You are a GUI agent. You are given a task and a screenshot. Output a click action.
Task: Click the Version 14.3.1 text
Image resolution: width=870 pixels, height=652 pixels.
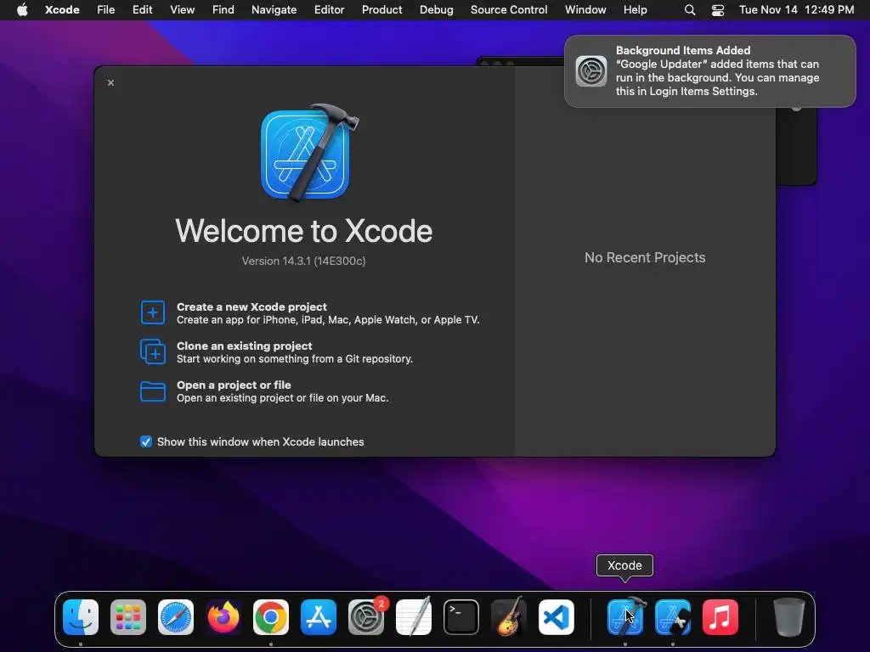point(303,261)
